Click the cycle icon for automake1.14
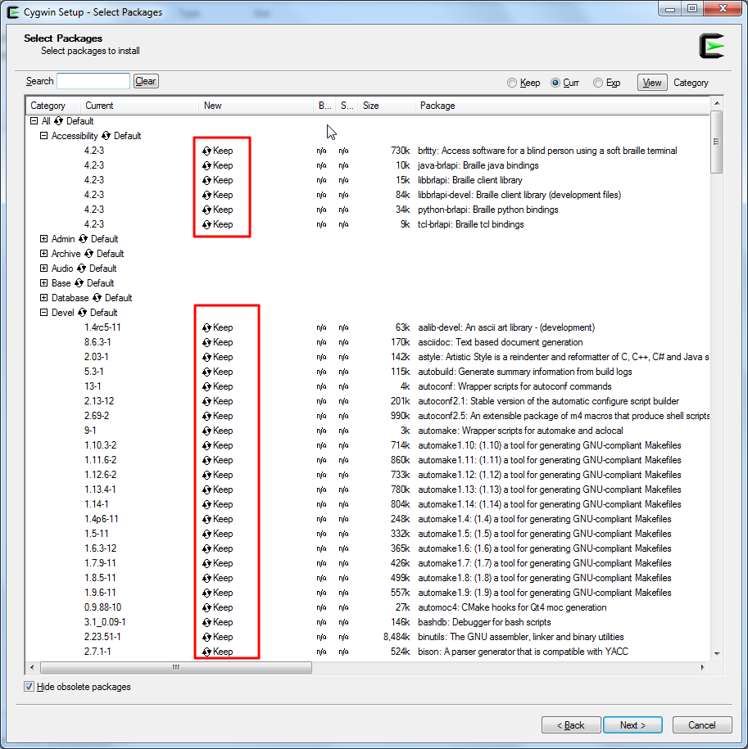This screenshot has height=749, width=748. point(206,504)
